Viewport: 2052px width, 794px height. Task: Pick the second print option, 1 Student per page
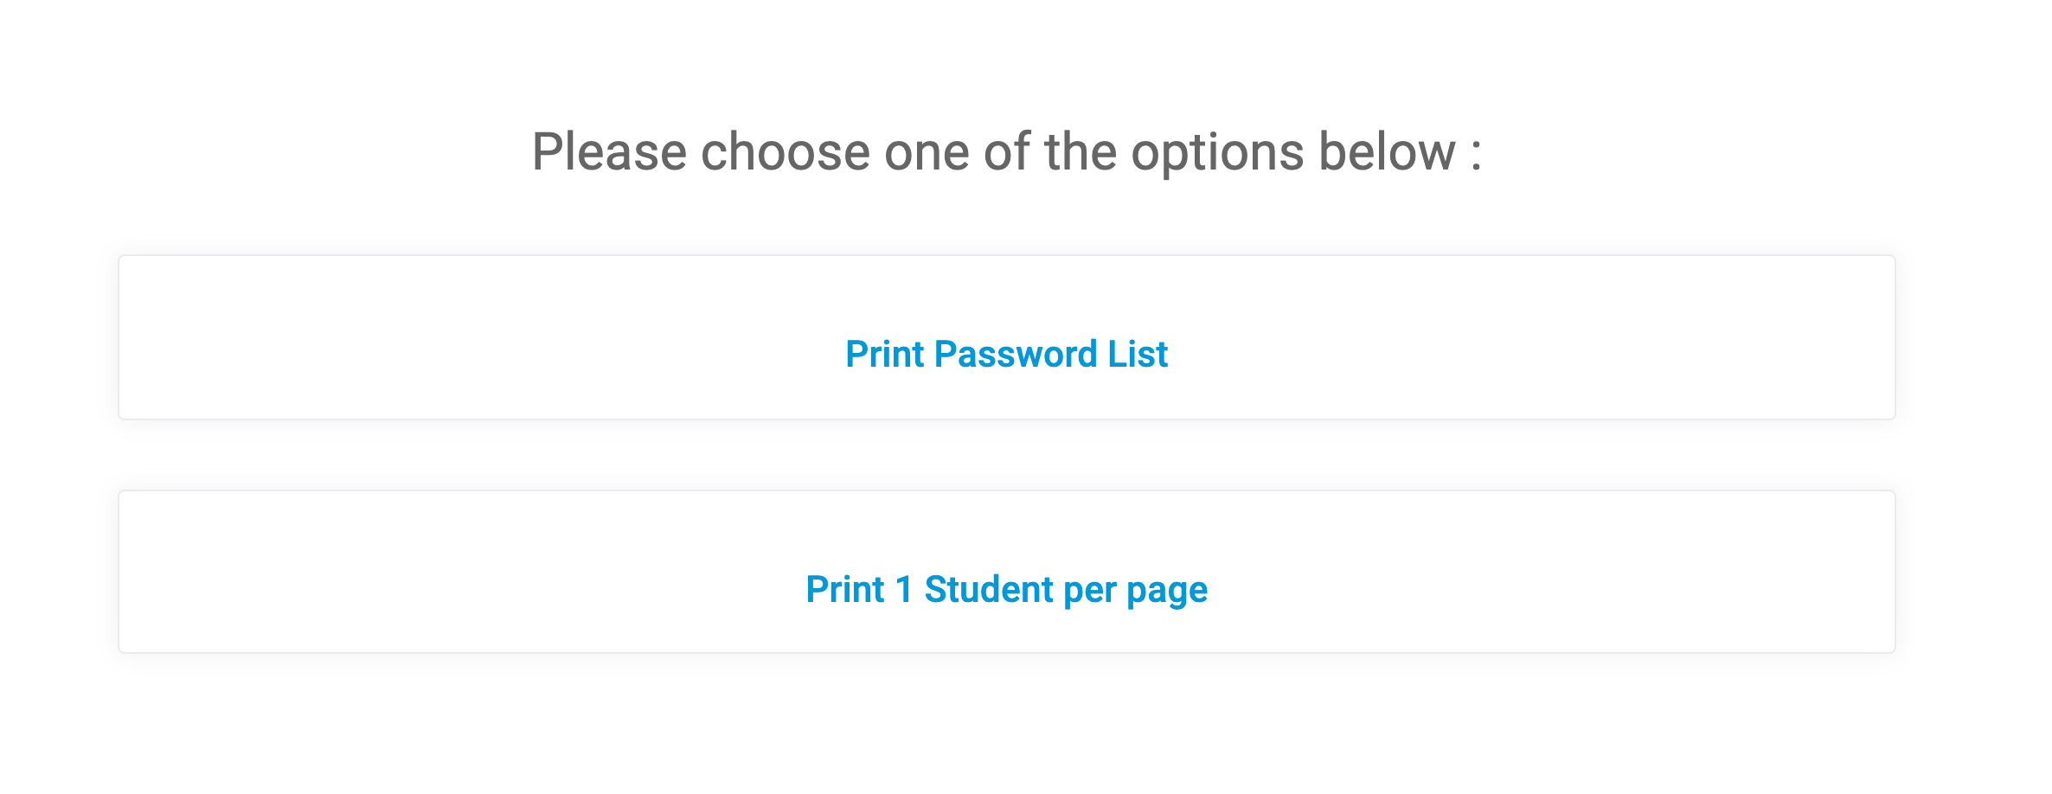click(x=1006, y=590)
